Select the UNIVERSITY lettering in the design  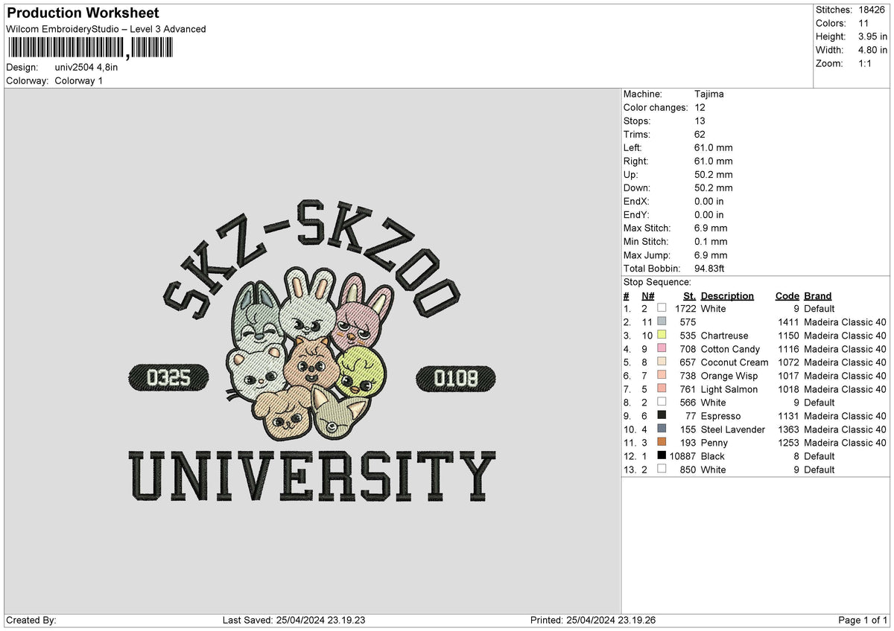click(311, 477)
